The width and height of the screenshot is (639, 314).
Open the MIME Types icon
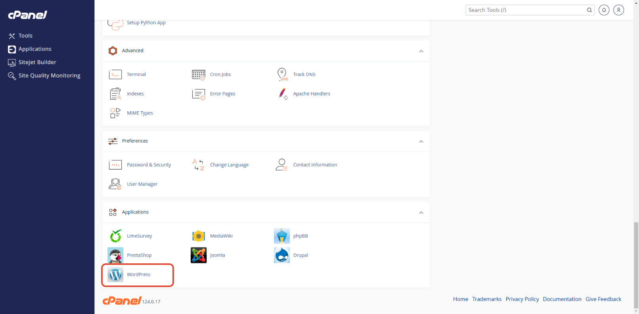(x=115, y=113)
